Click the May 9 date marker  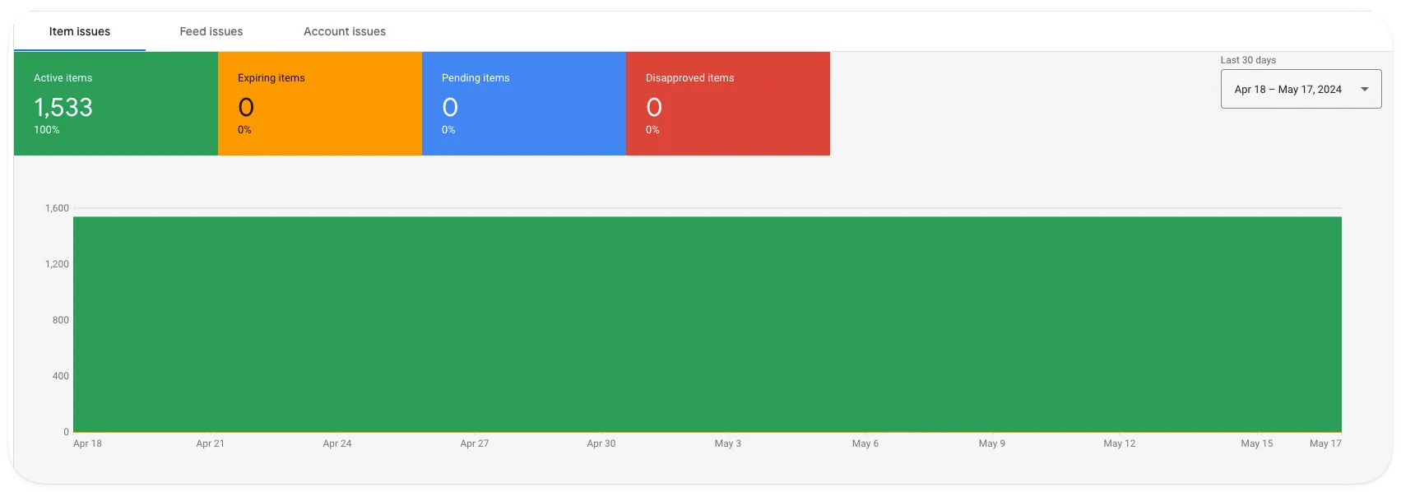click(992, 443)
